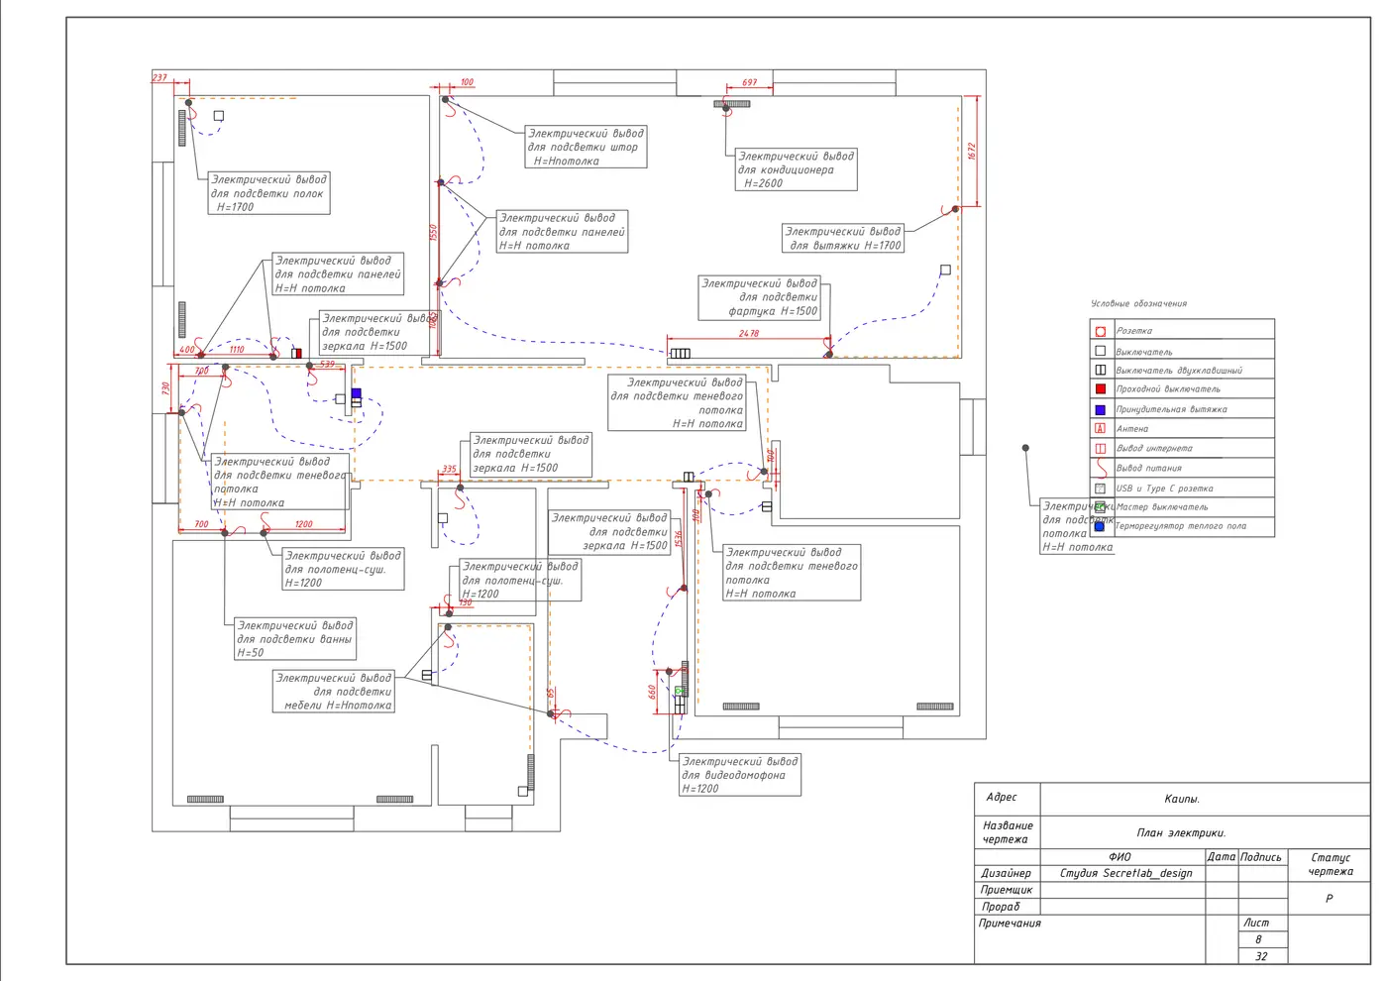Click the Выключатель двухклавишный legend symbol
The width and height of the screenshot is (1387, 981).
point(1100,370)
